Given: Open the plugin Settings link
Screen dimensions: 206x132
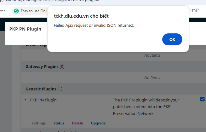Looking at the screenshot, I should click(x=39, y=123).
